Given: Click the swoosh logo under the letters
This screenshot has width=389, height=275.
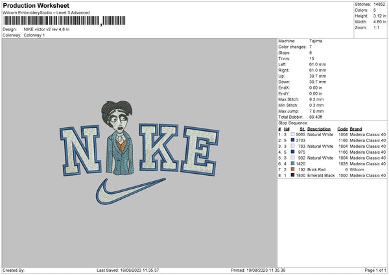Looking at the screenshot, I should 130,191.
